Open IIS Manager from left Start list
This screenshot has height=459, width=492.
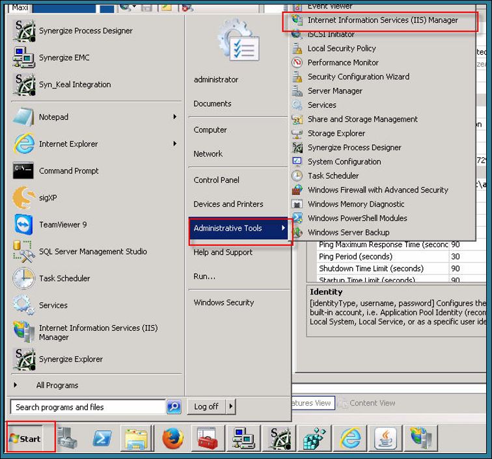pos(96,332)
